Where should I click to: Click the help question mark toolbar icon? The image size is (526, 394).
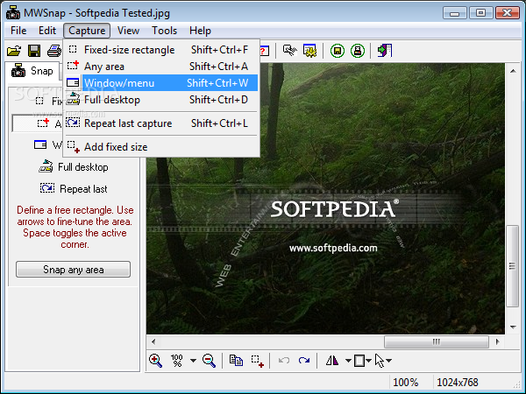pyautogui.click(x=265, y=51)
